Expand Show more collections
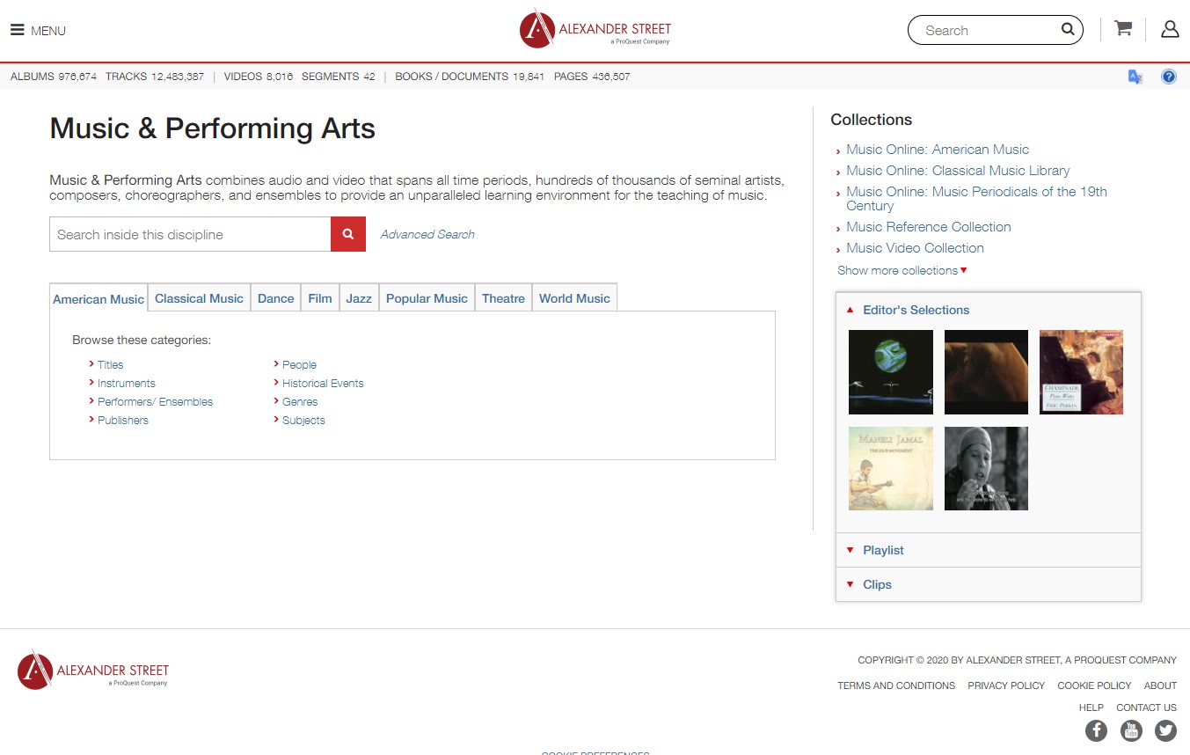This screenshot has height=755, width=1190. tap(902, 270)
